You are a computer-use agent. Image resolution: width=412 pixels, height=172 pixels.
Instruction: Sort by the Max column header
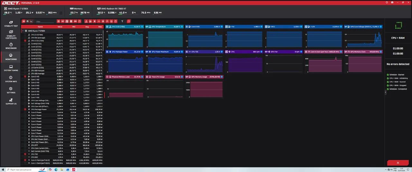click(100, 27)
